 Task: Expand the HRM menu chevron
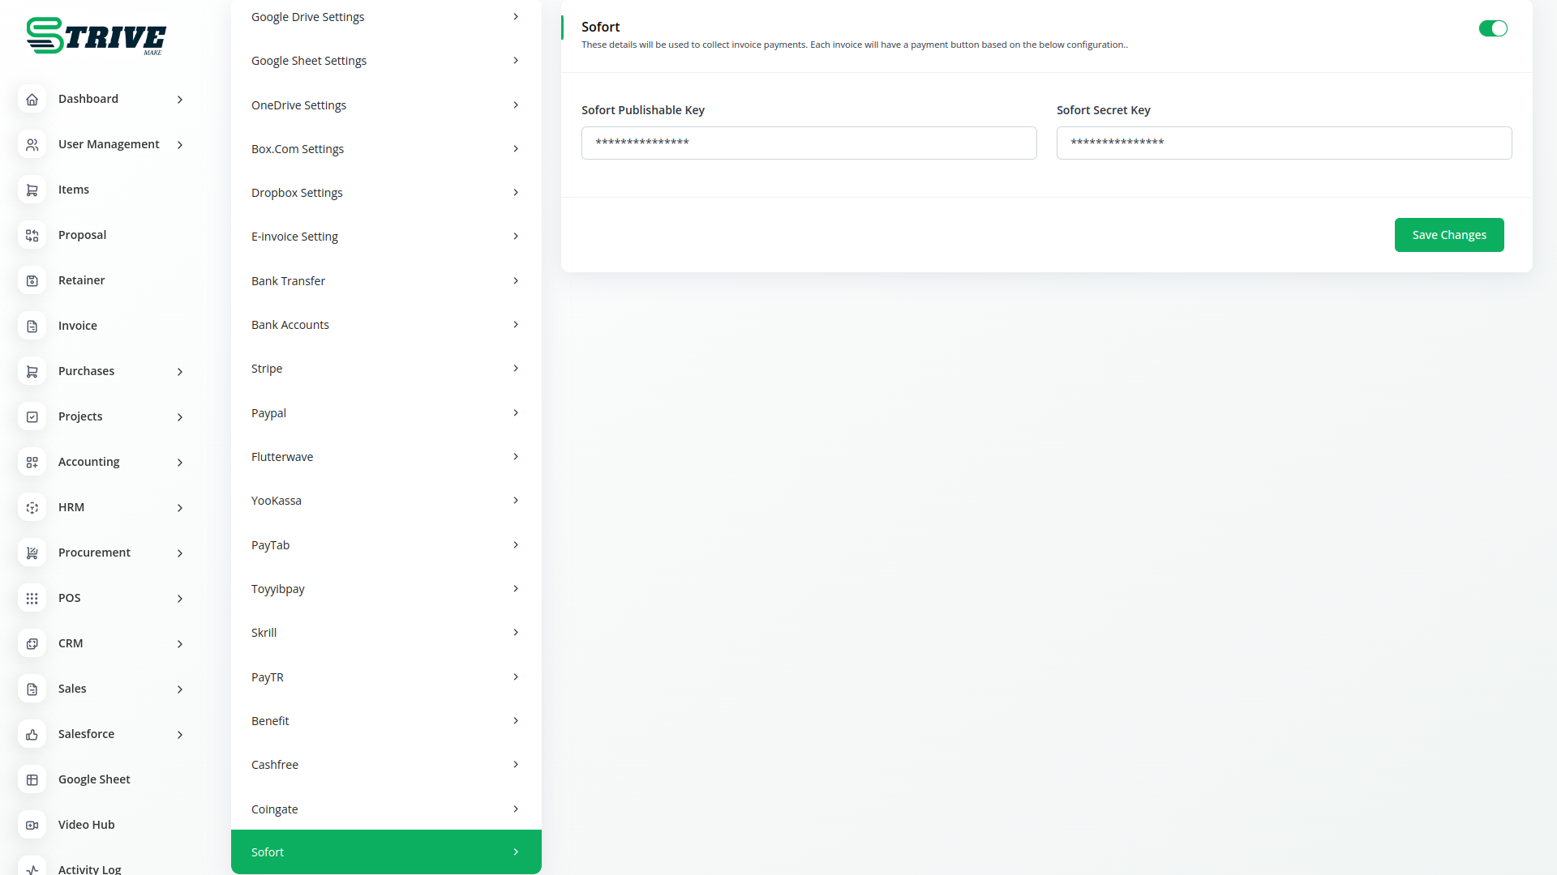(180, 507)
